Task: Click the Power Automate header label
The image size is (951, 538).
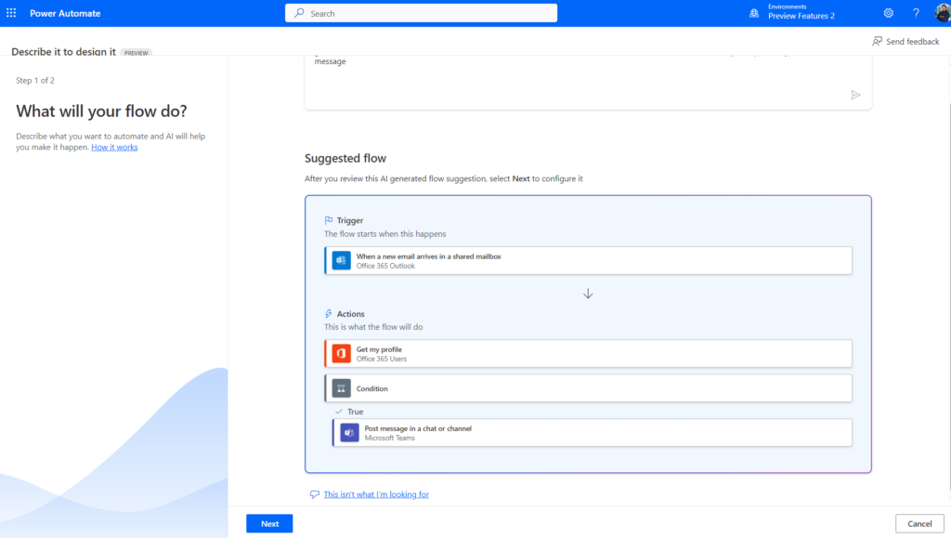Action: pyautogui.click(x=67, y=13)
